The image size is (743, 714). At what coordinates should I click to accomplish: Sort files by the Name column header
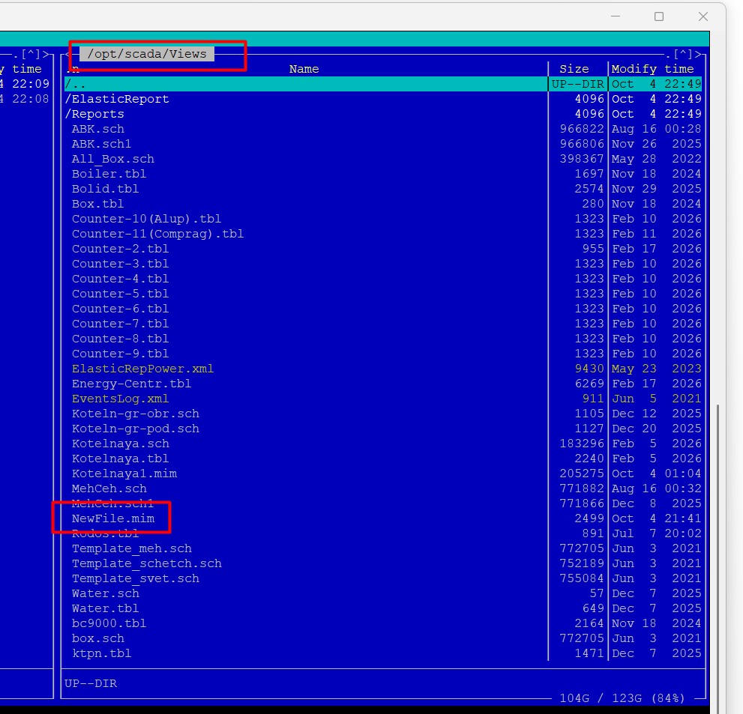(304, 69)
